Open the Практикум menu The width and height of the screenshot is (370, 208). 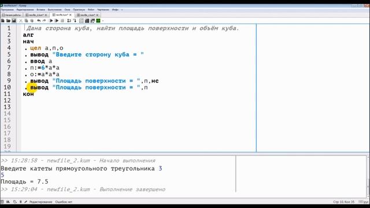[x=79, y=10]
